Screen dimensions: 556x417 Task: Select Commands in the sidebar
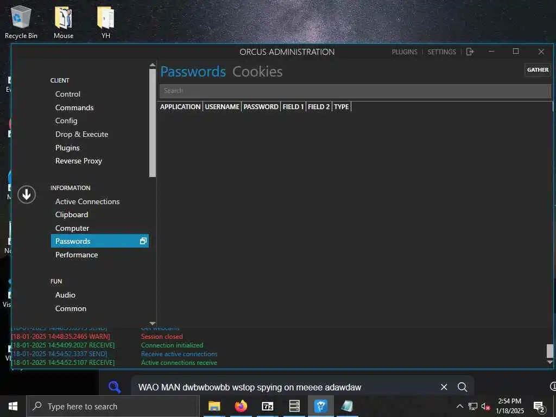pyautogui.click(x=74, y=108)
